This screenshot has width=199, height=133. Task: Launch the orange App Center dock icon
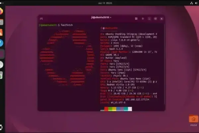coord(1,32)
